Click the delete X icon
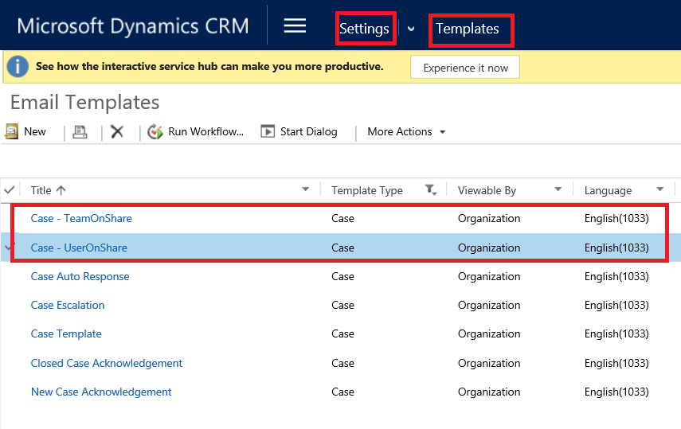Image resolution: width=681 pixels, height=429 pixels. [117, 132]
